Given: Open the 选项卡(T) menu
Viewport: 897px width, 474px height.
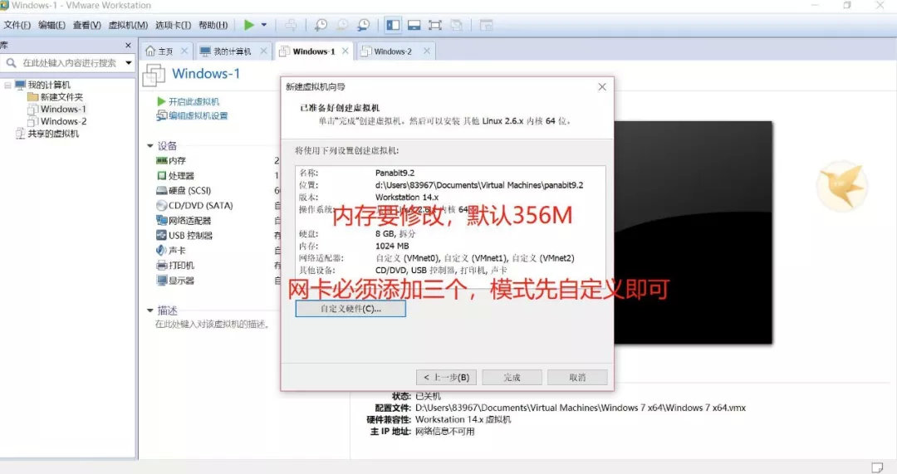Looking at the screenshot, I should [x=174, y=25].
